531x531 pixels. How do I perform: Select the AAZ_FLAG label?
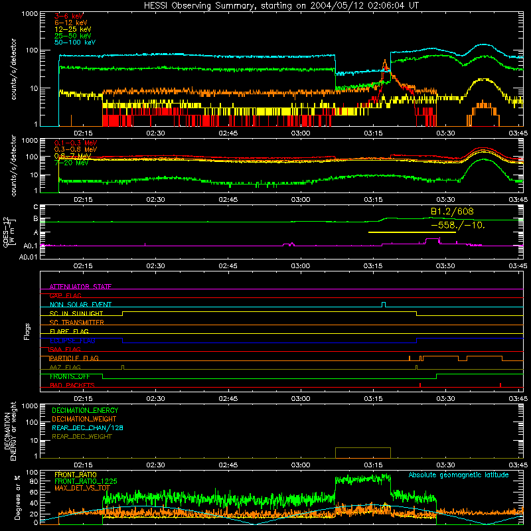(x=65, y=367)
